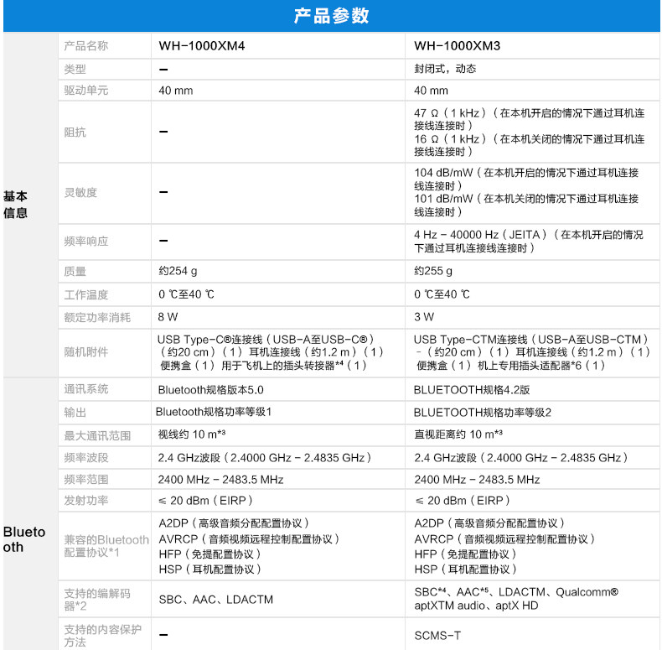Click the 最大通讯范围 row label

click(x=97, y=435)
